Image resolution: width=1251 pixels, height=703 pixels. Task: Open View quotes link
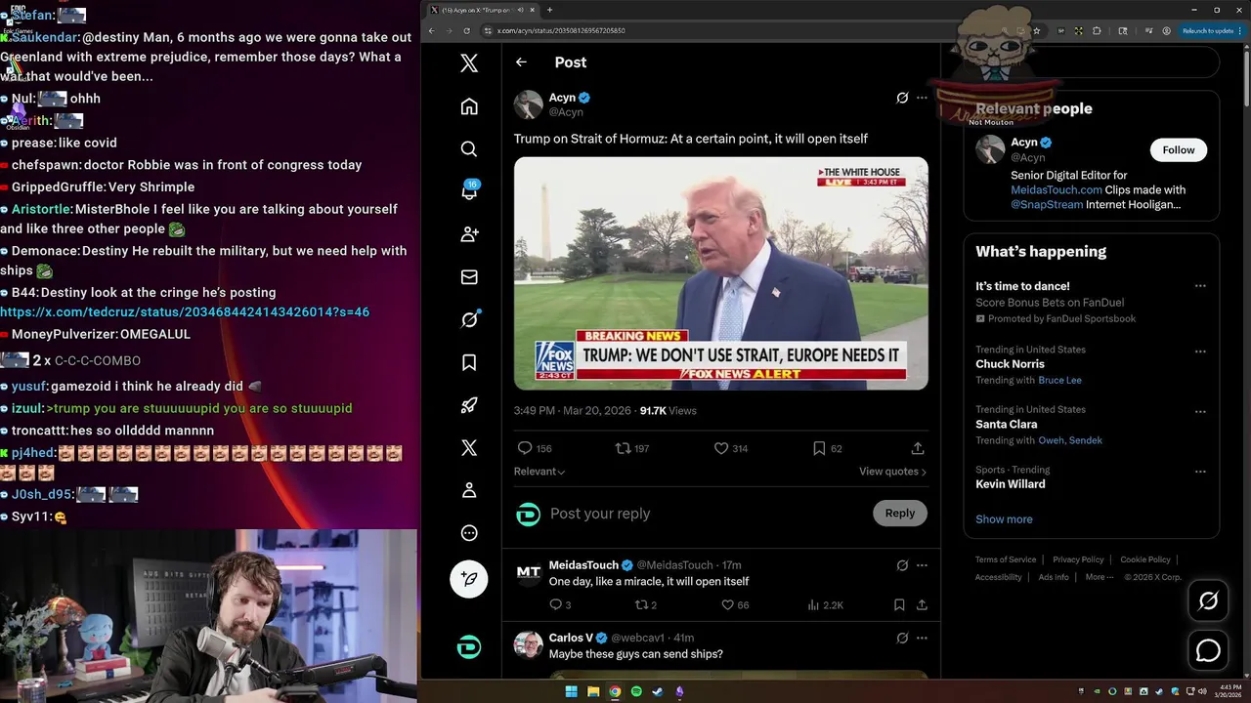[x=892, y=472]
